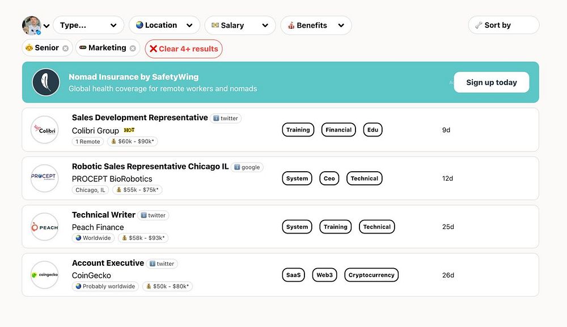Clear all 4+ results filters

tap(184, 49)
